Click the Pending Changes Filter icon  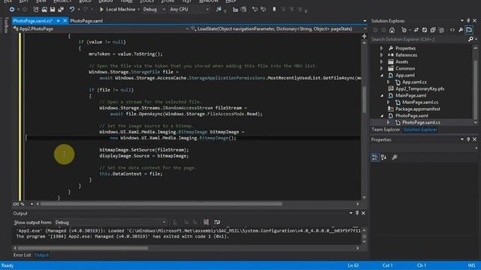(404, 30)
